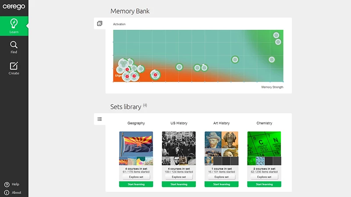Open the Learn lightbulb section
The height and width of the screenshot is (197, 351).
pos(14,26)
